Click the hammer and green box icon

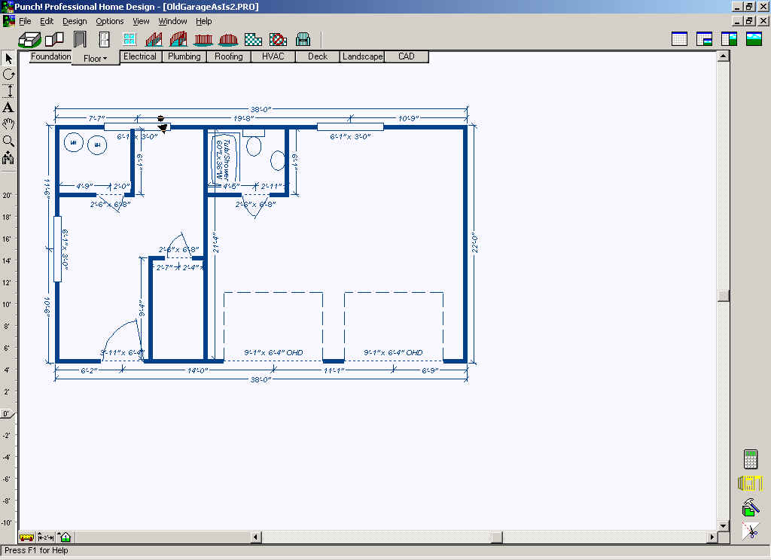point(751,507)
